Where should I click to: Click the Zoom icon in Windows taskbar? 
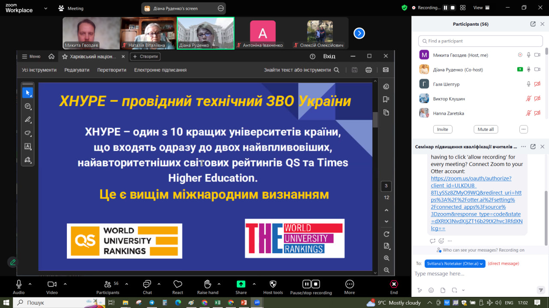click(x=257, y=302)
